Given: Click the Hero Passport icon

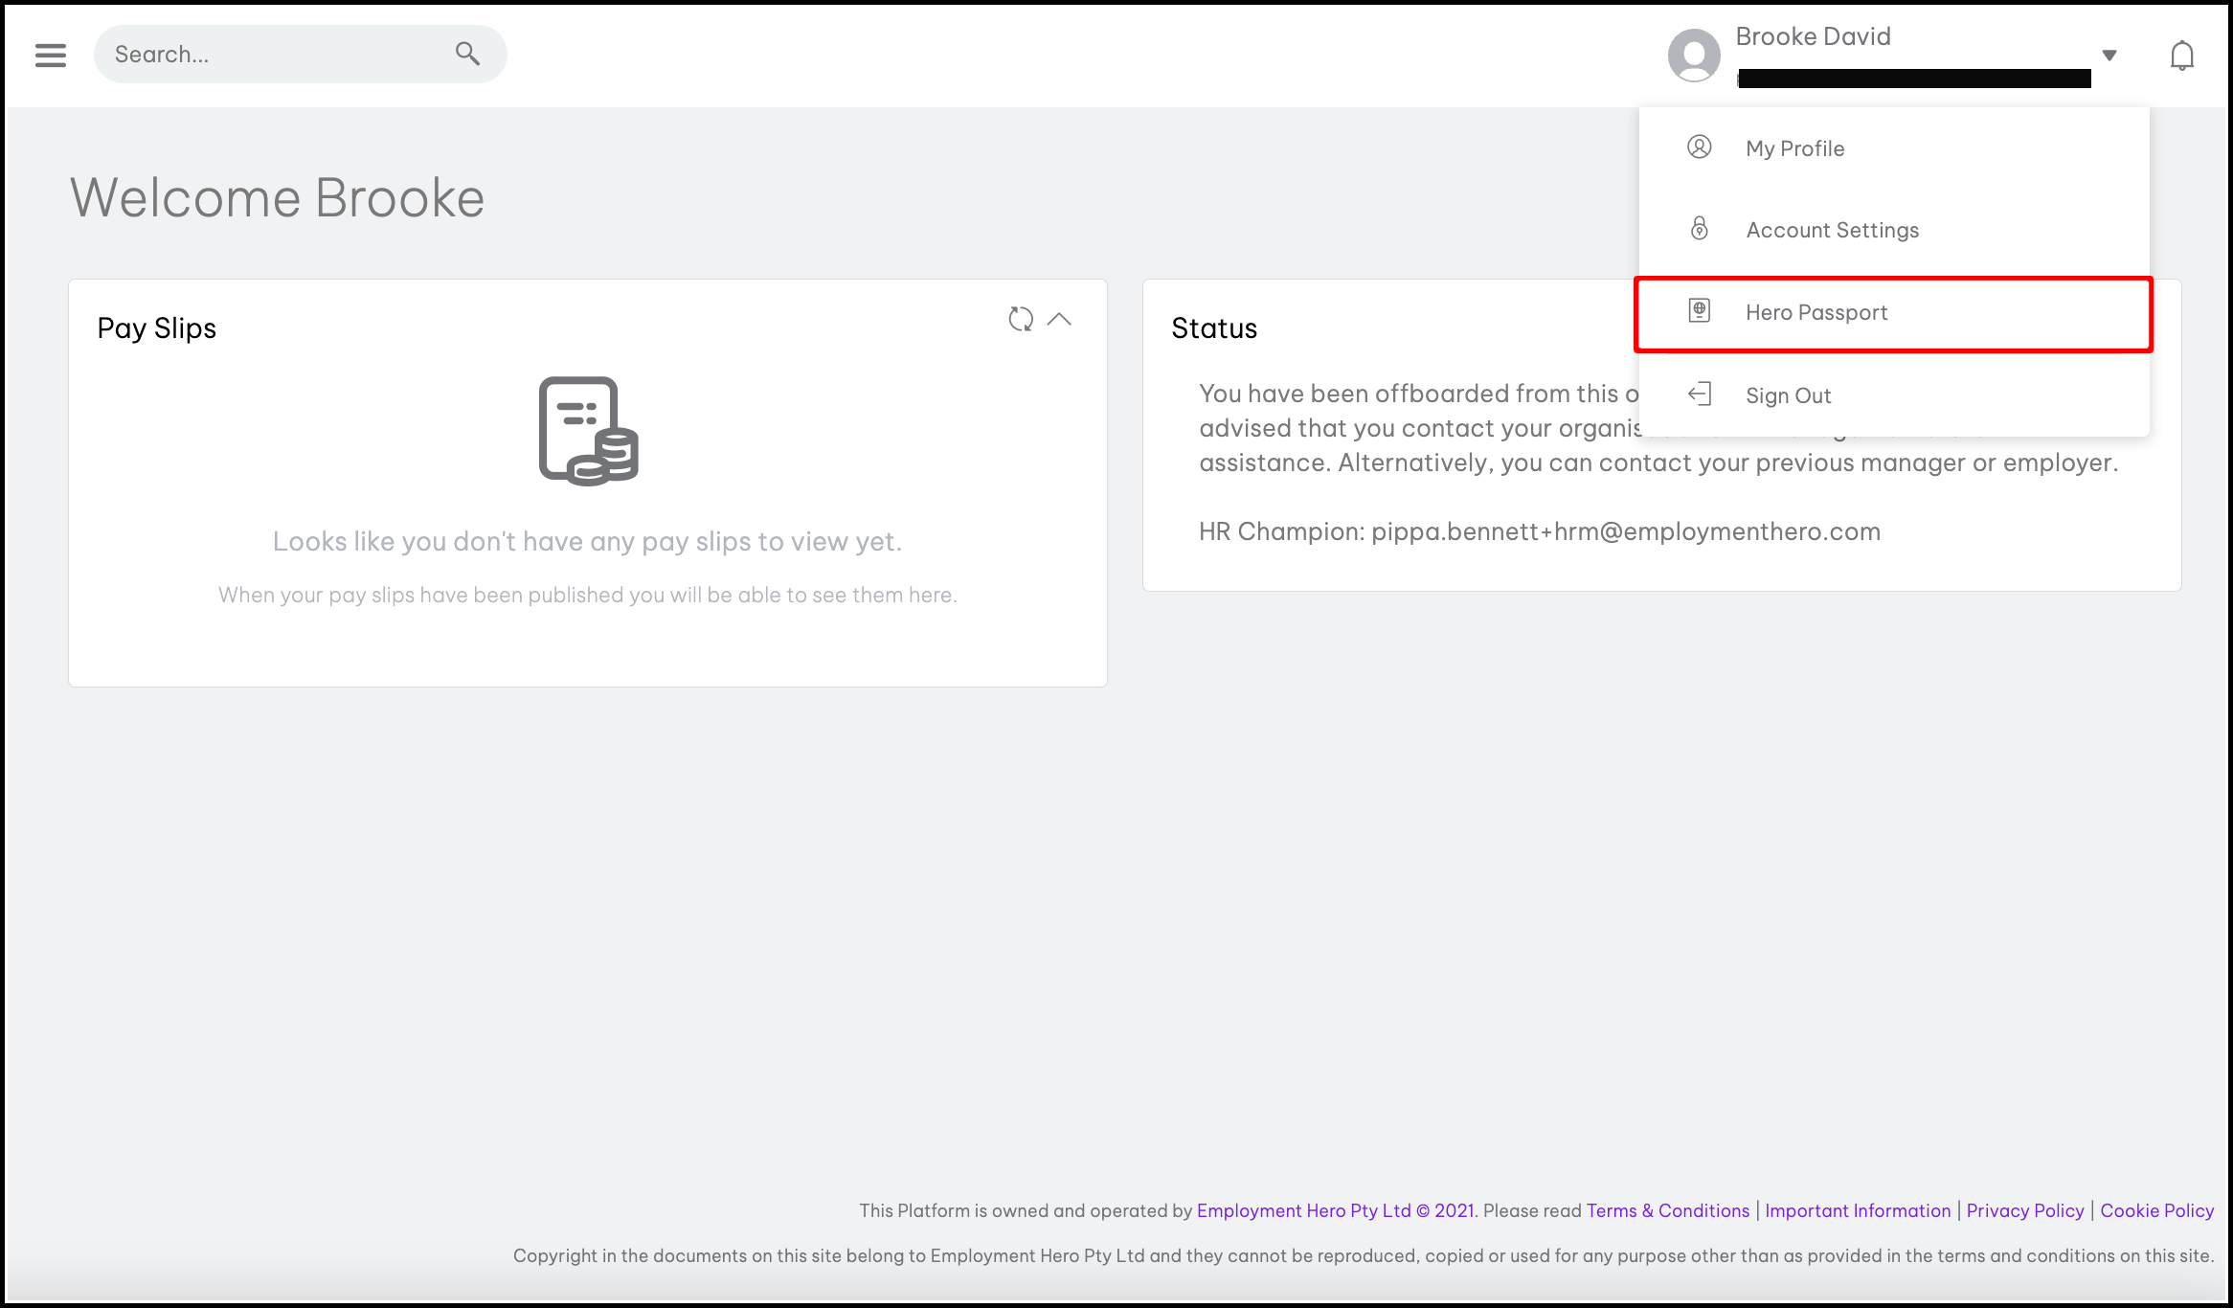Looking at the screenshot, I should click(1699, 310).
